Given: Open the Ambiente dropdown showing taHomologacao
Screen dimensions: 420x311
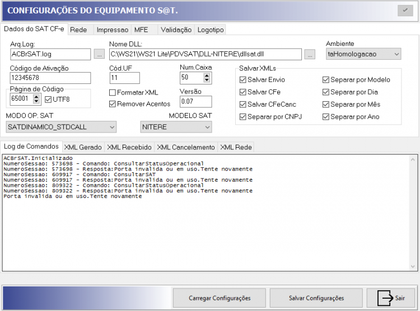Looking at the screenshot, I should pos(363,54).
